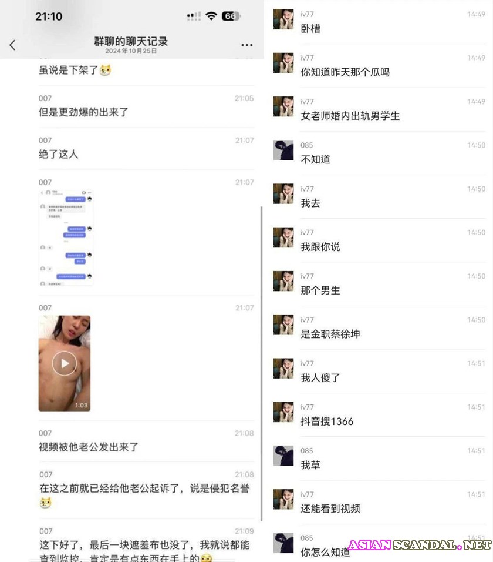Tap the cellular signal bars icon

(194, 16)
